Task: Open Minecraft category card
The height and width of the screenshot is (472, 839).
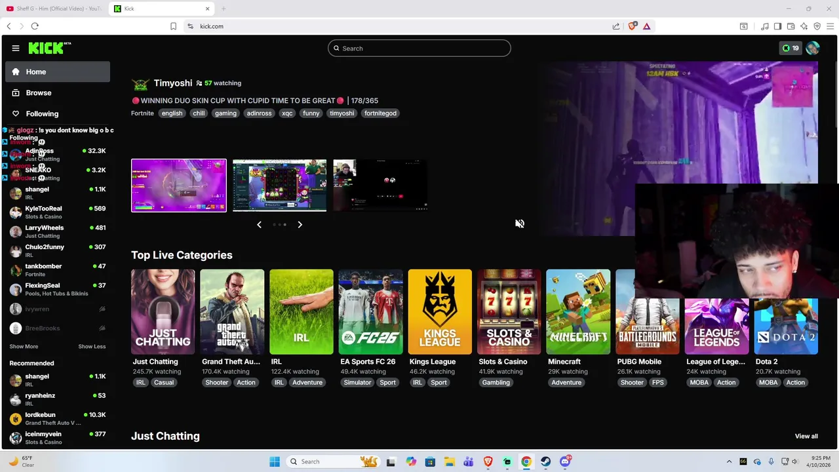Action: pos(578,312)
